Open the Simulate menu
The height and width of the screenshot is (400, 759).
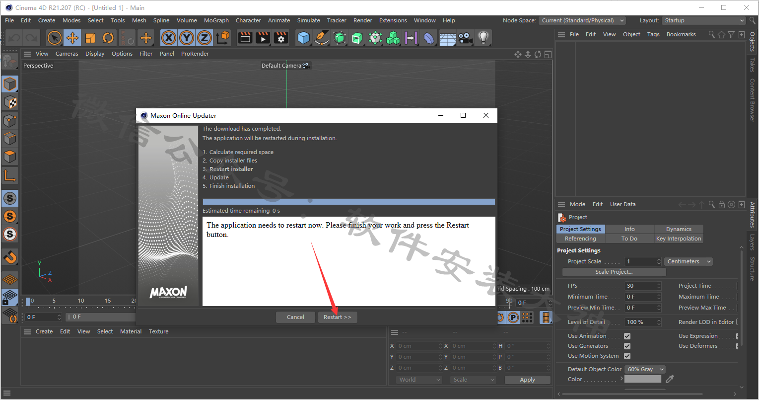[x=309, y=20]
